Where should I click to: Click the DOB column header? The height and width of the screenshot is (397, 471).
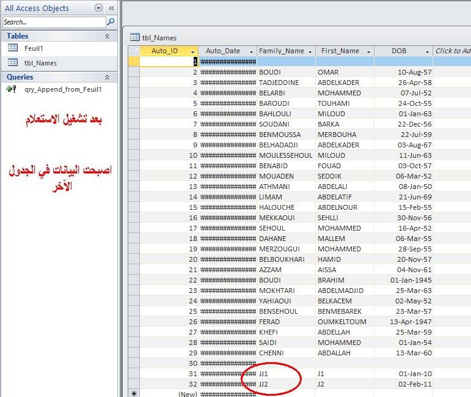(x=403, y=51)
